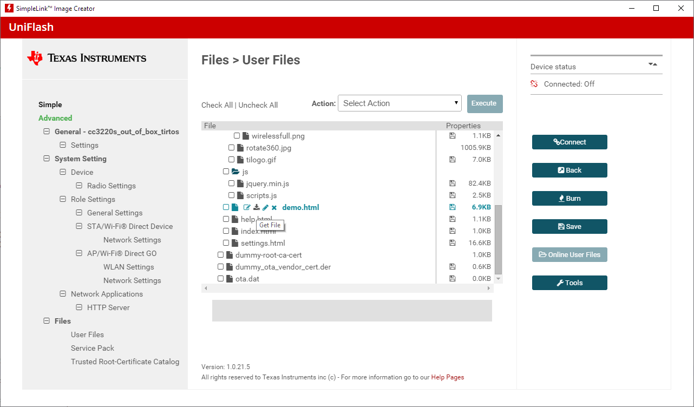This screenshot has width=694, height=407.
Task: Open Trusted Root-Certificate Catalog
Action: click(x=125, y=362)
